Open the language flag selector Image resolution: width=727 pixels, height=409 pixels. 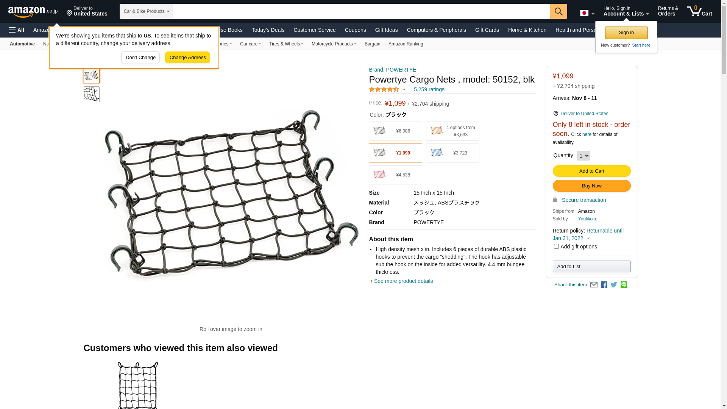pyautogui.click(x=587, y=13)
